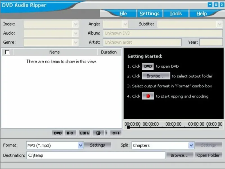The height and width of the screenshot is (169, 225).
Task: Click the Destination path field
Action: coord(96,155)
